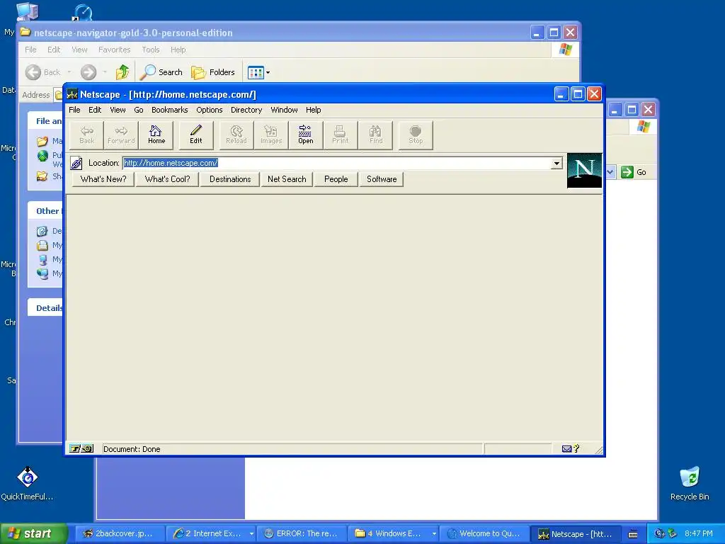Click the location bookmark link icon
This screenshot has height=544, width=725.
click(76, 163)
